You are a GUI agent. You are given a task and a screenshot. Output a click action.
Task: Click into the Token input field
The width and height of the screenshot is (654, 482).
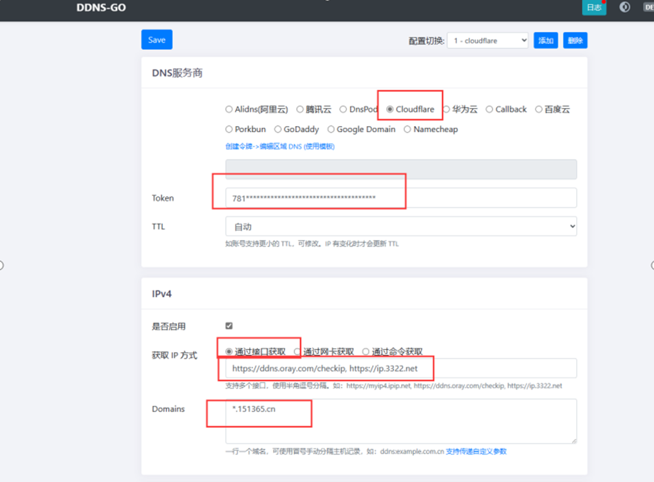400,198
